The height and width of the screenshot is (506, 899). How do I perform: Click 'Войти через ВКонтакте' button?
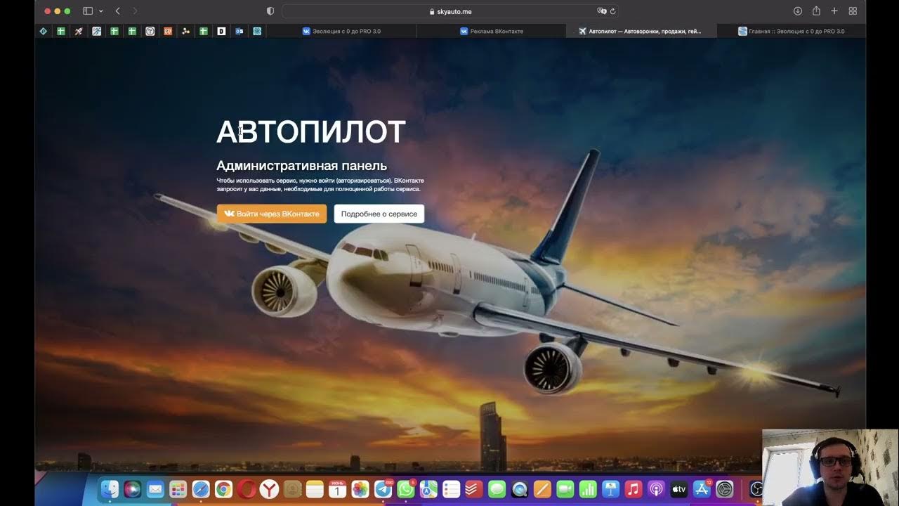pyautogui.click(x=272, y=214)
